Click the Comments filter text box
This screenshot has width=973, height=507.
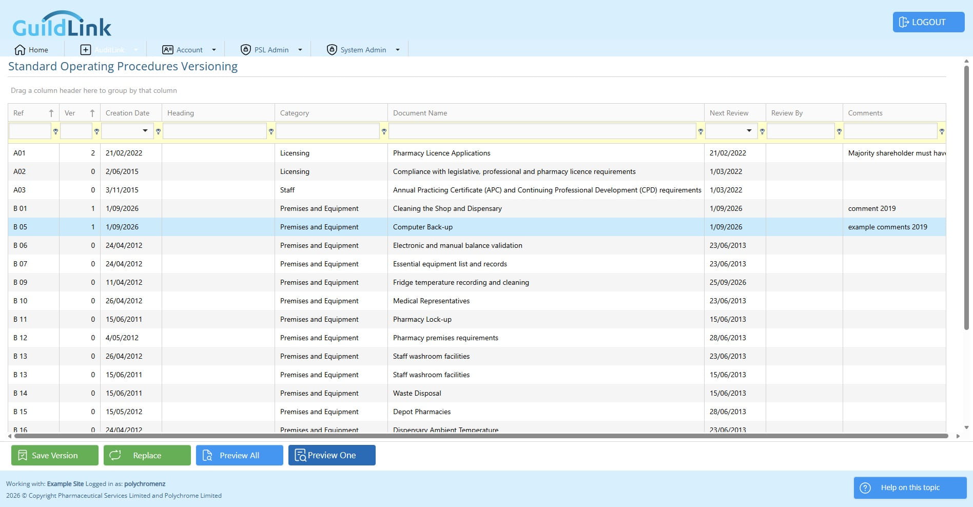tap(890, 131)
